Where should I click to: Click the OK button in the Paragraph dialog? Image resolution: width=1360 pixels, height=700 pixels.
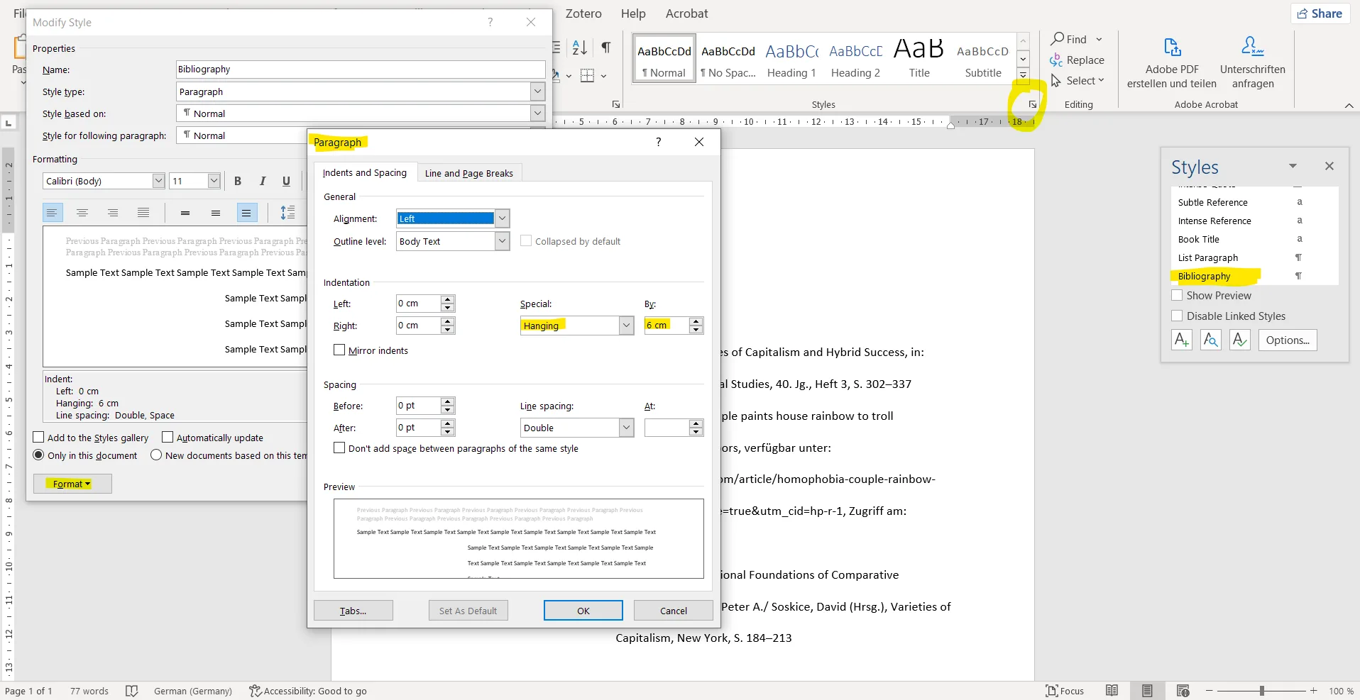click(583, 611)
